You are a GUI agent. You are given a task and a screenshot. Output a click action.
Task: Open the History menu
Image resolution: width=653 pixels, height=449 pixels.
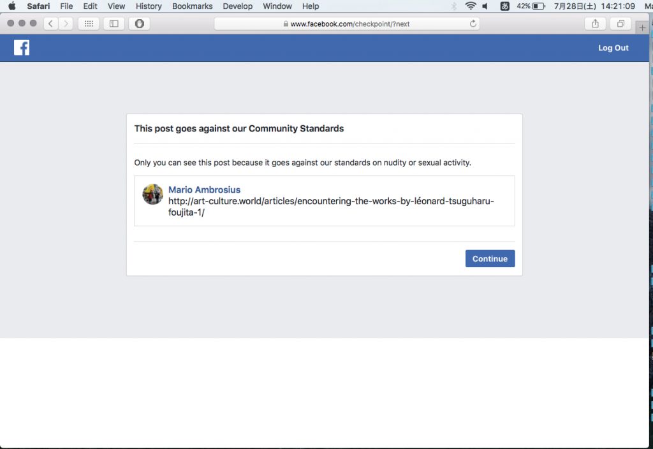(x=149, y=6)
